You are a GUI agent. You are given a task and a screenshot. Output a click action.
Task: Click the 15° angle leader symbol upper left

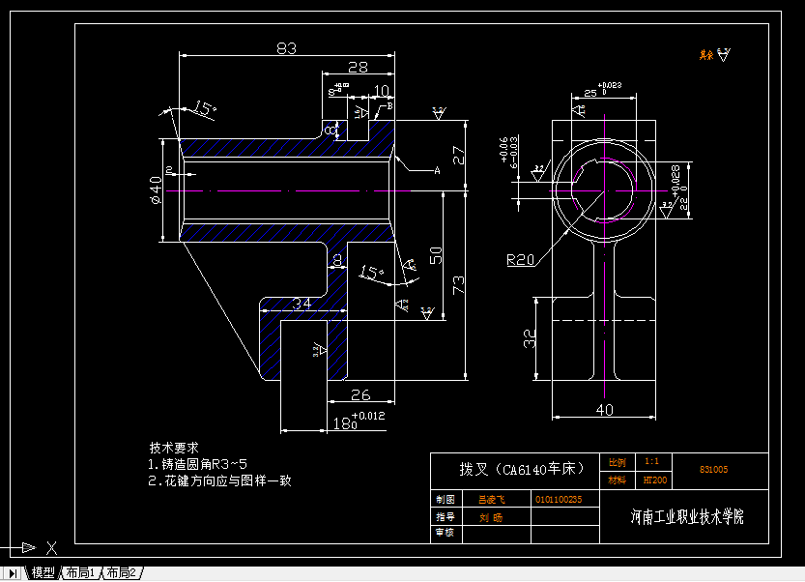click(x=206, y=106)
